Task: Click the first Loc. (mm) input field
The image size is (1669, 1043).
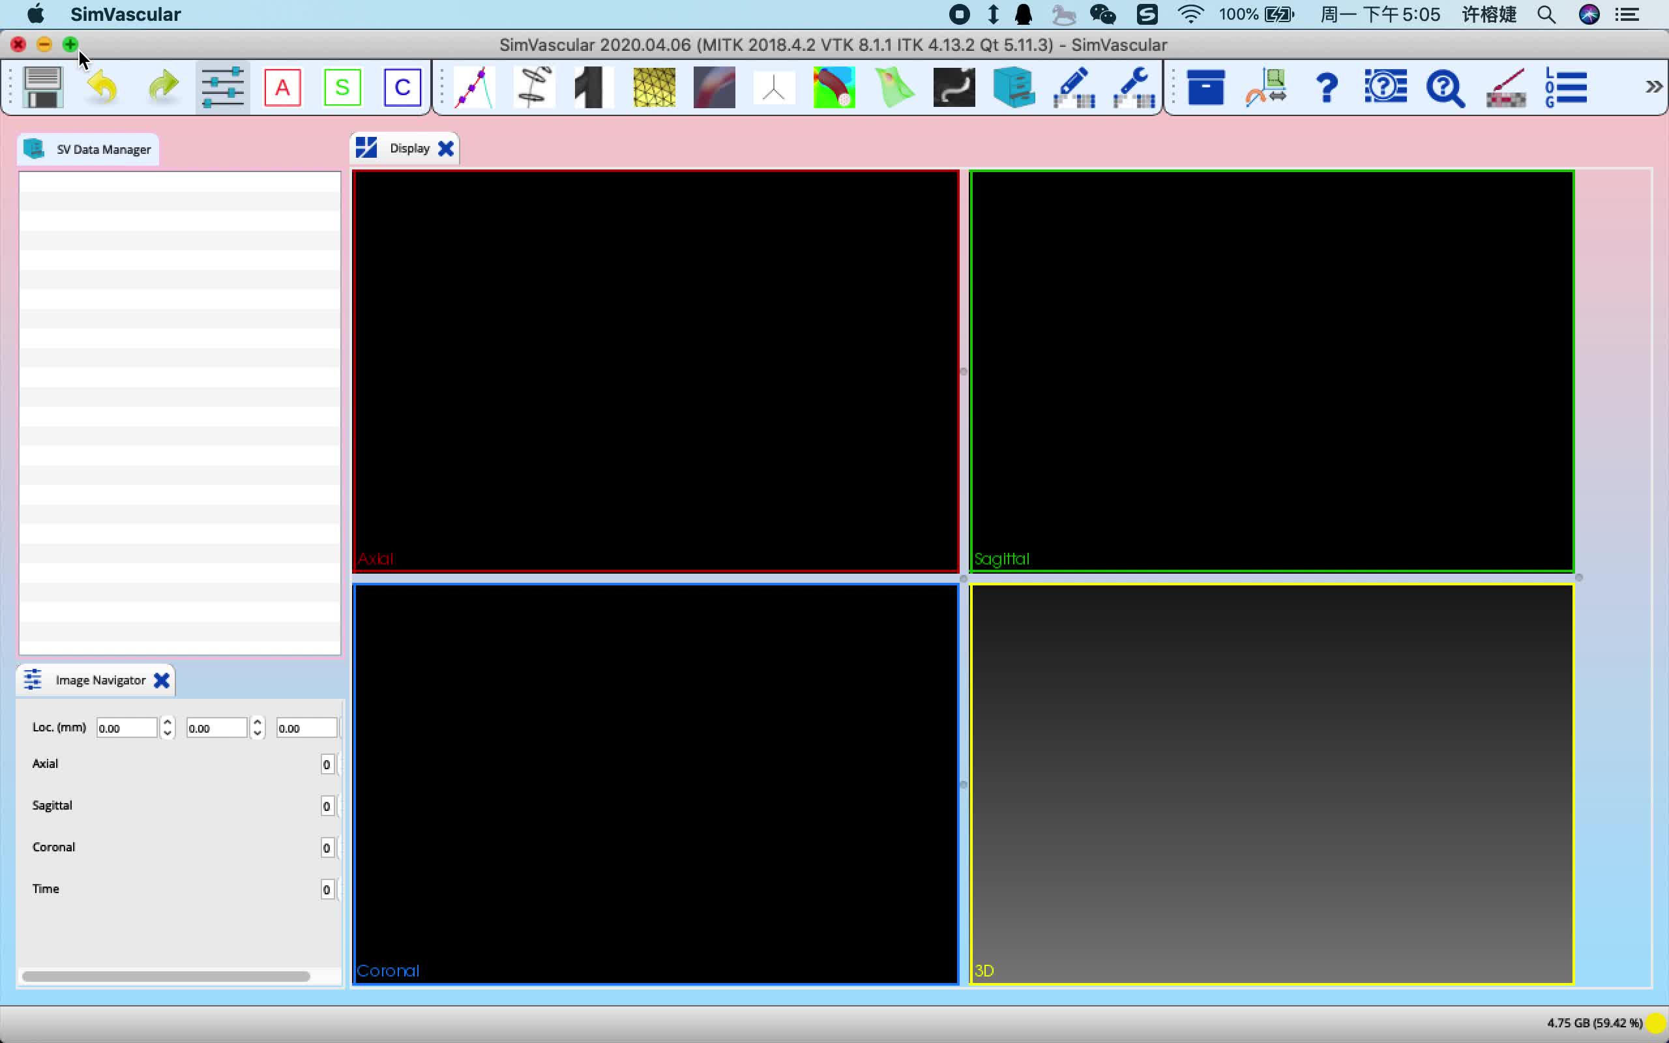Action: 126,727
